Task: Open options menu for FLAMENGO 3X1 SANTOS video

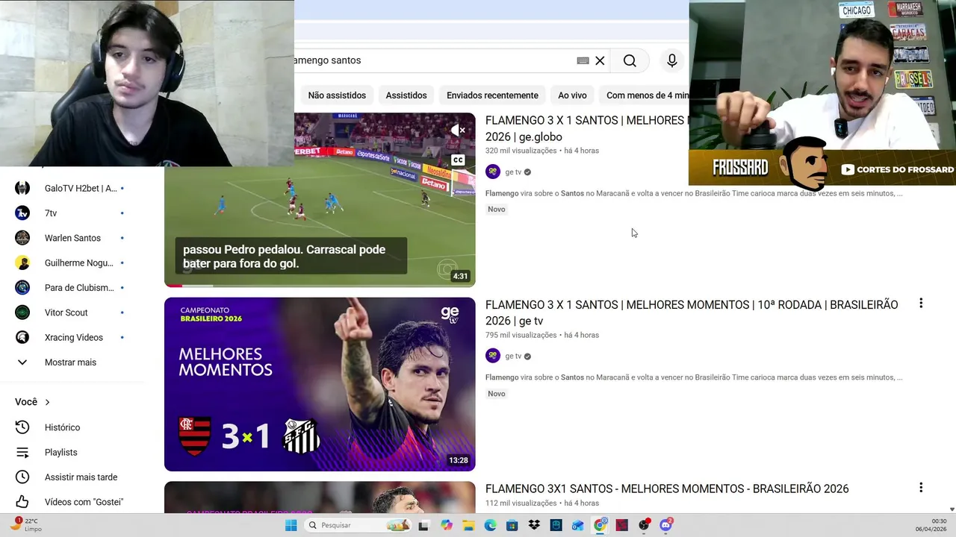Action: (x=921, y=488)
